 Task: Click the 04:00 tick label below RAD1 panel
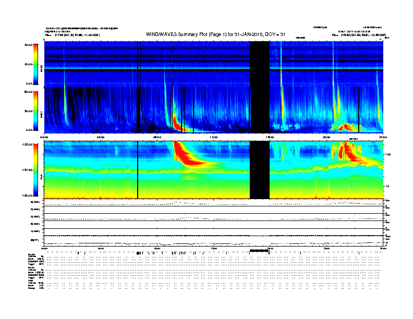(101, 137)
